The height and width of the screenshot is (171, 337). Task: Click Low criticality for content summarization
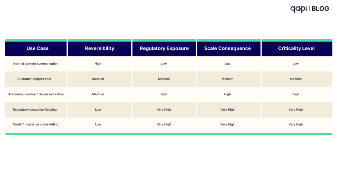[x=296, y=64]
